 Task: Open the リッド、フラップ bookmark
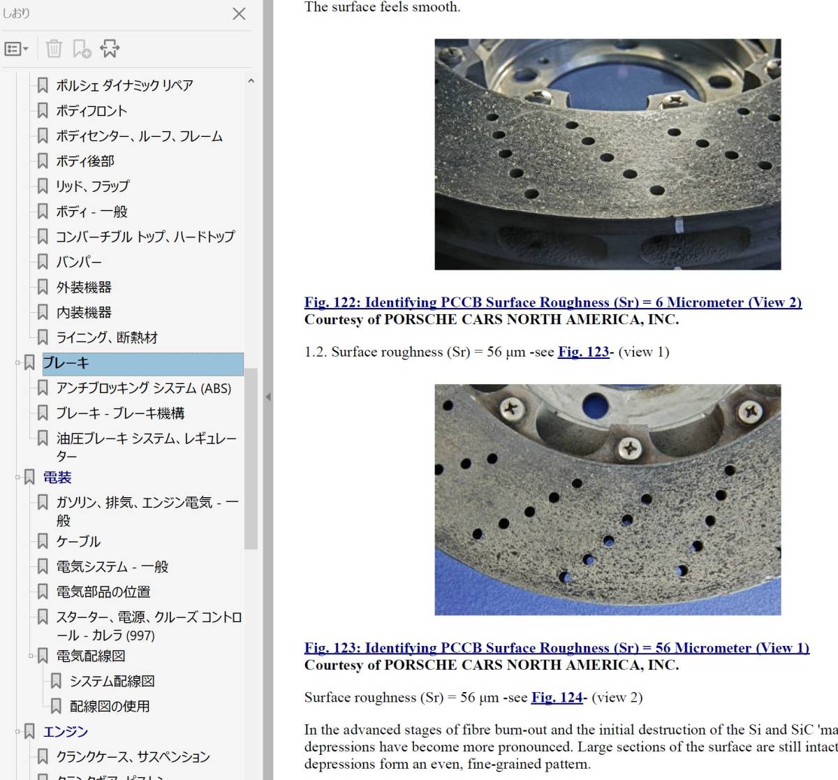pos(92,186)
